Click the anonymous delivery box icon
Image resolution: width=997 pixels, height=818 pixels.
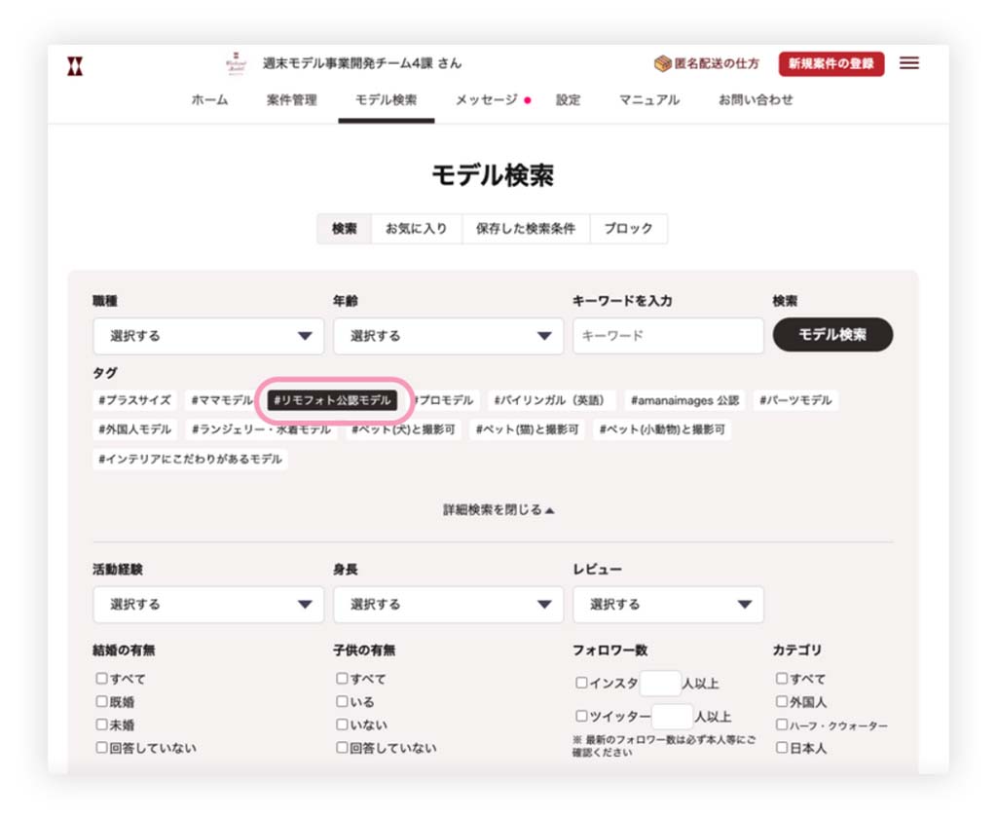click(662, 63)
